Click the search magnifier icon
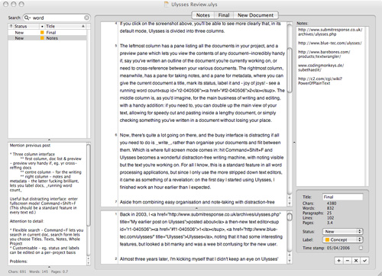Screen dimensions: 382x276 coord(27,18)
